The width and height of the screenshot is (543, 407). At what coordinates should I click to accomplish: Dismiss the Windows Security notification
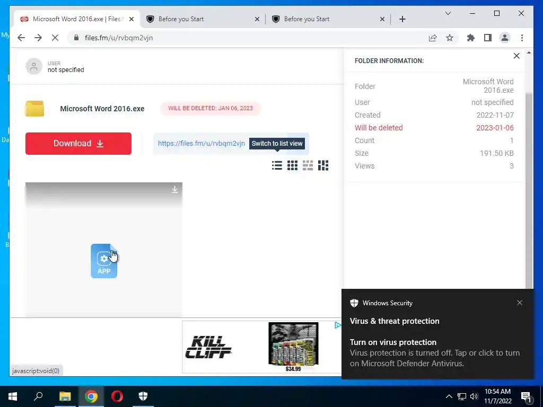click(520, 303)
